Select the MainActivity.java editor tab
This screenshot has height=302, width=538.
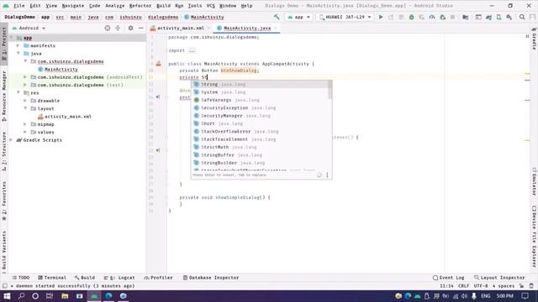point(246,28)
